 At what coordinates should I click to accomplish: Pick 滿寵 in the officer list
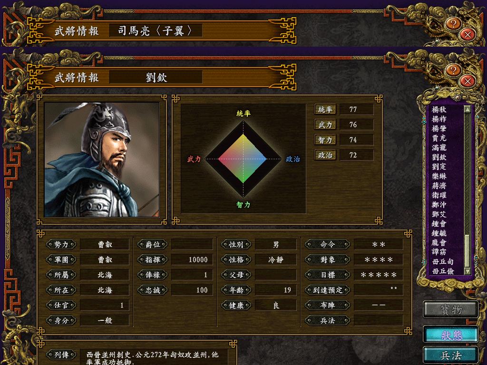439,147
